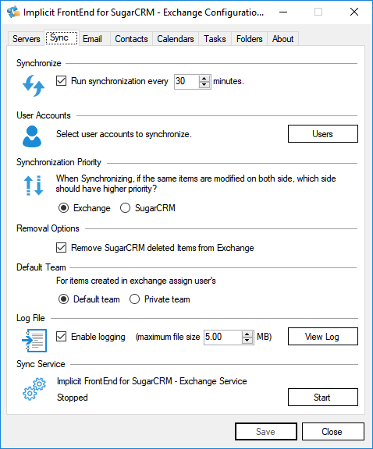373x449 pixels.
Task: Click the blue synchronize arrows icon
Action: 34,85
